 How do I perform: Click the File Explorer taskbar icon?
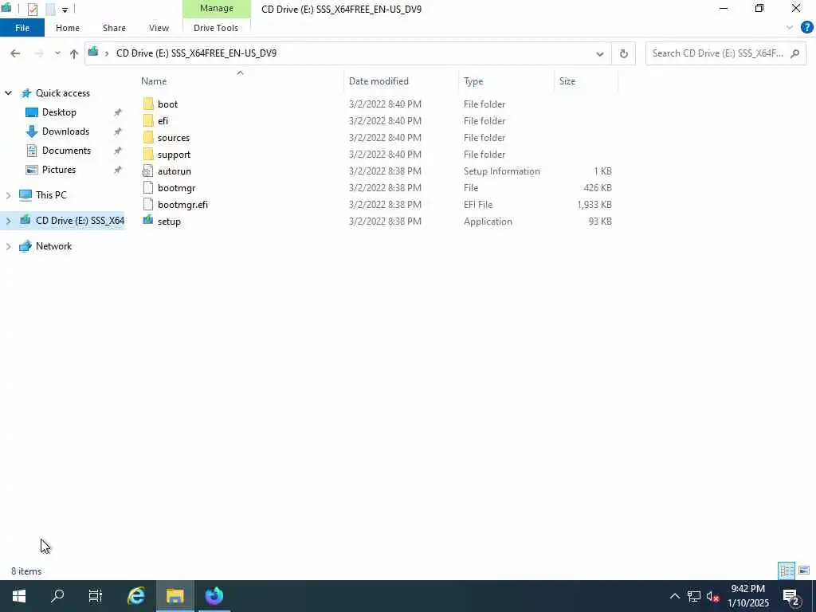[x=175, y=596]
